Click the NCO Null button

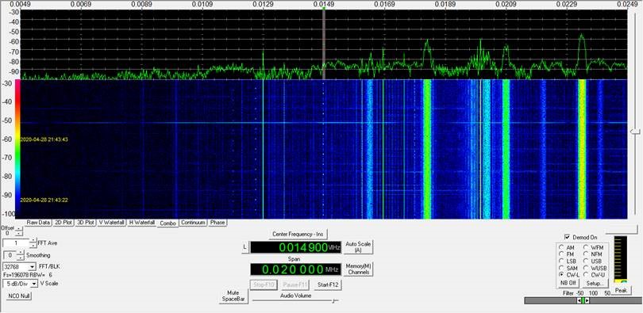(19, 296)
